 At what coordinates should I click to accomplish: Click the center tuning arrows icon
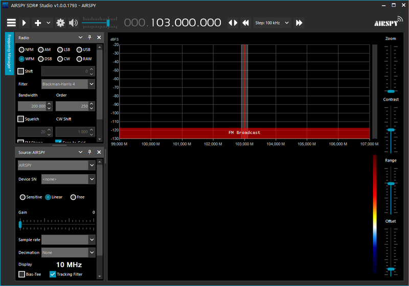point(233,23)
